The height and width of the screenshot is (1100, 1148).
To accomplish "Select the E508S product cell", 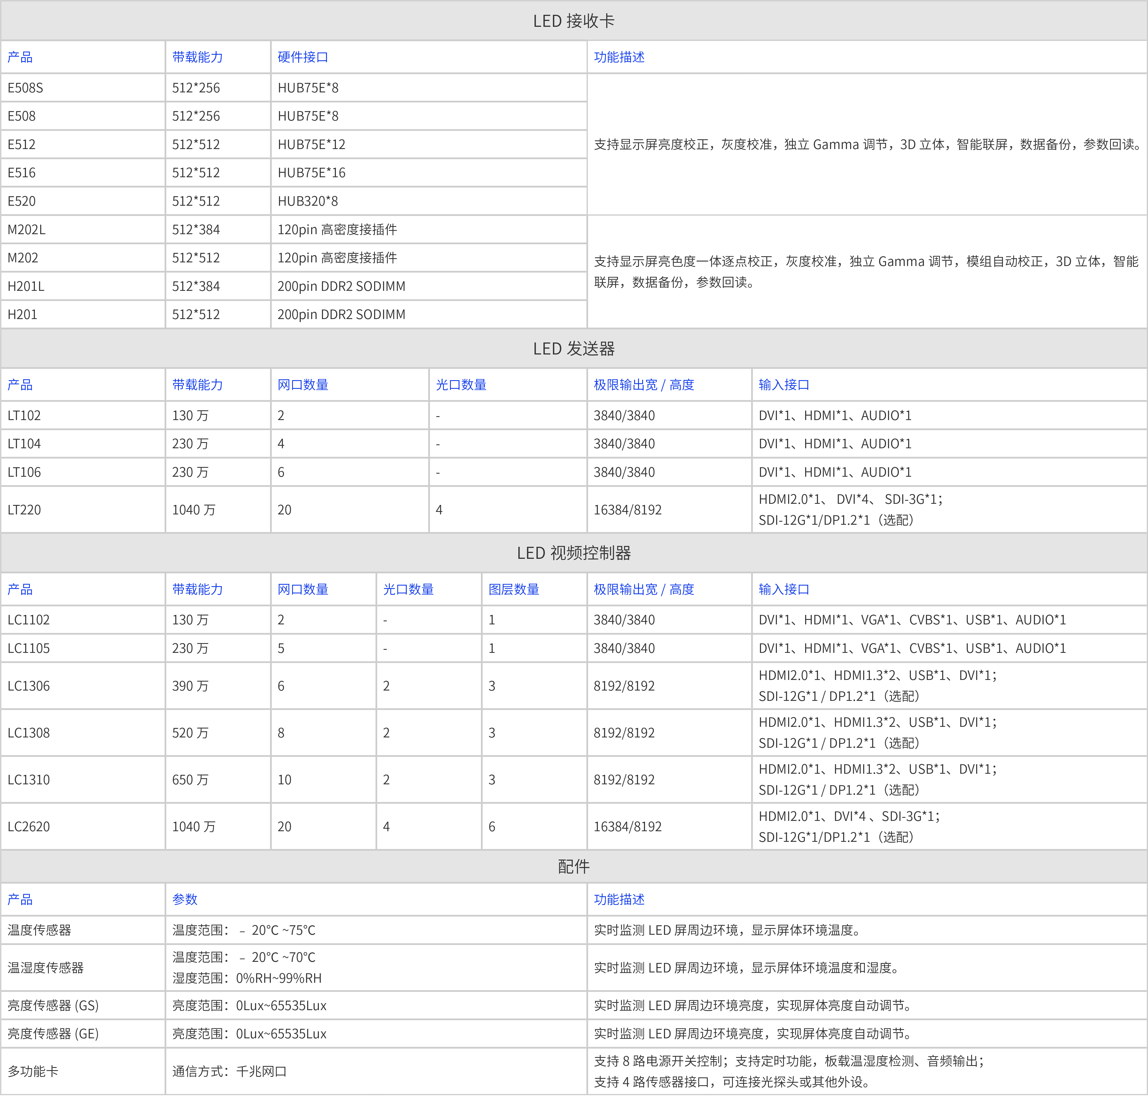I will coord(83,88).
